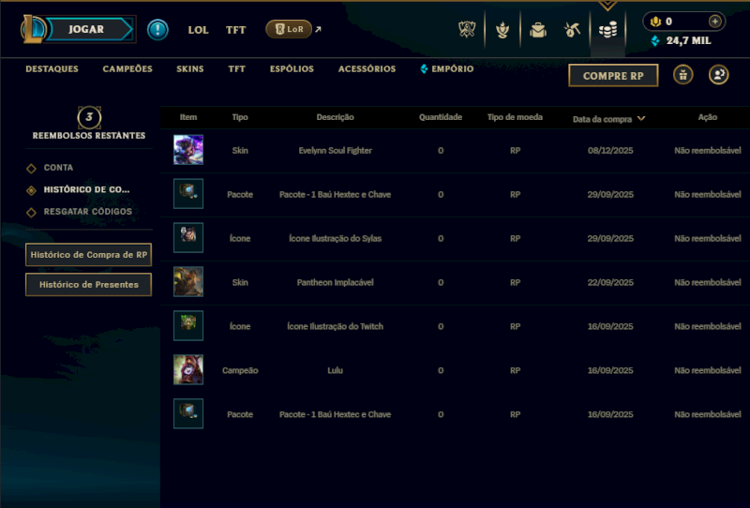The height and width of the screenshot is (508, 750).
Task: Select HISTÓRICO DE CO... in the sidebar
Action: [86, 190]
